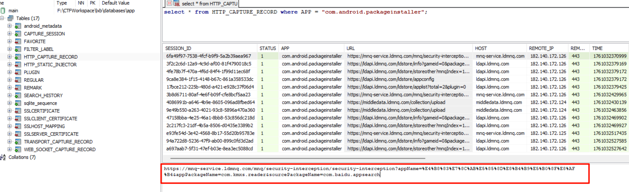Select the first middledata.ldmnq.com collection/upload URL cell
This screenshot has height=192, width=629.
point(396,102)
